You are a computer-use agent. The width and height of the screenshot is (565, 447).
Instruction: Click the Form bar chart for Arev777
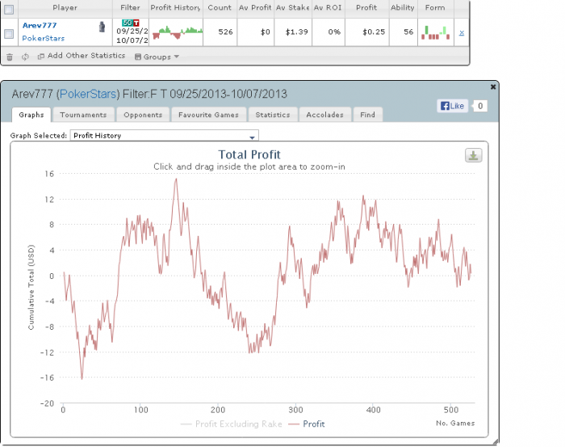tap(435, 32)
